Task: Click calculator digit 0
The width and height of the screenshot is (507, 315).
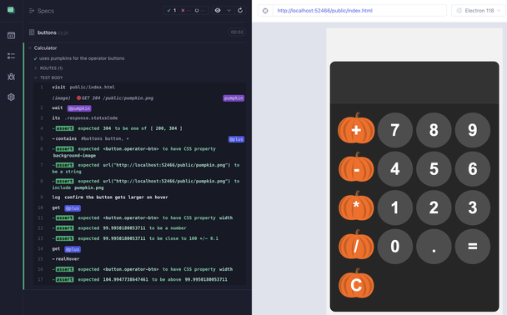Action: pos(394,246)
